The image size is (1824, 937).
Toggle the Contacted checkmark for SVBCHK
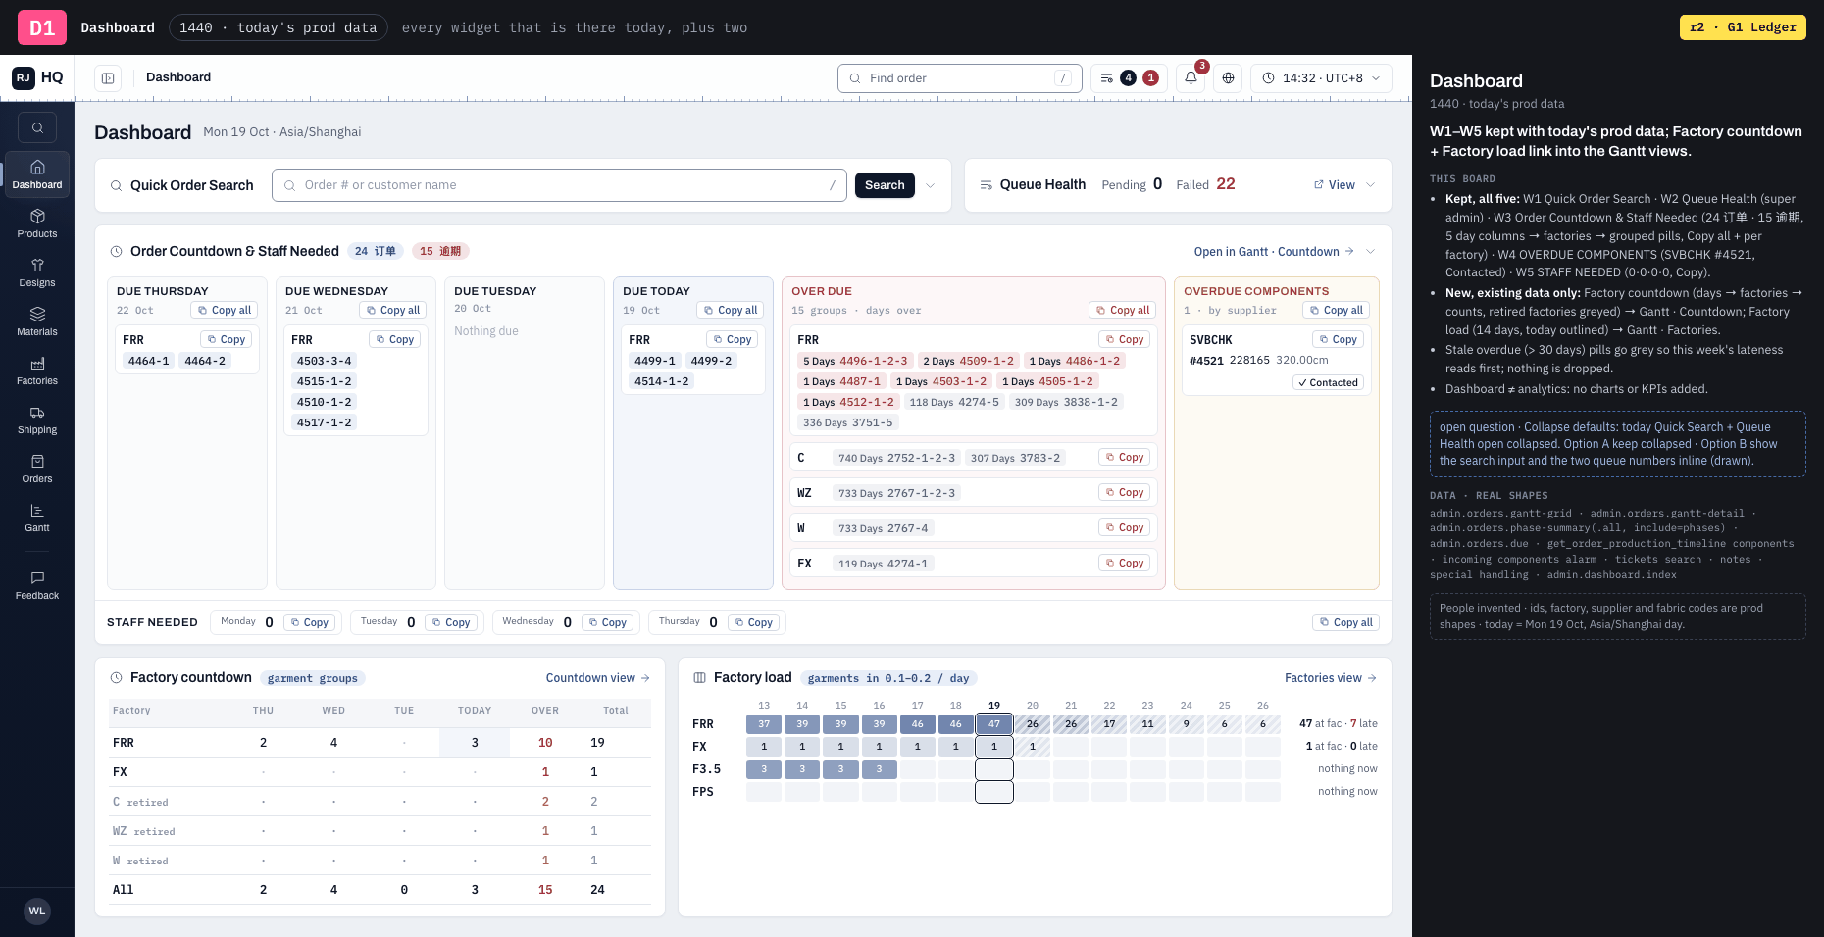(1328, 383)
